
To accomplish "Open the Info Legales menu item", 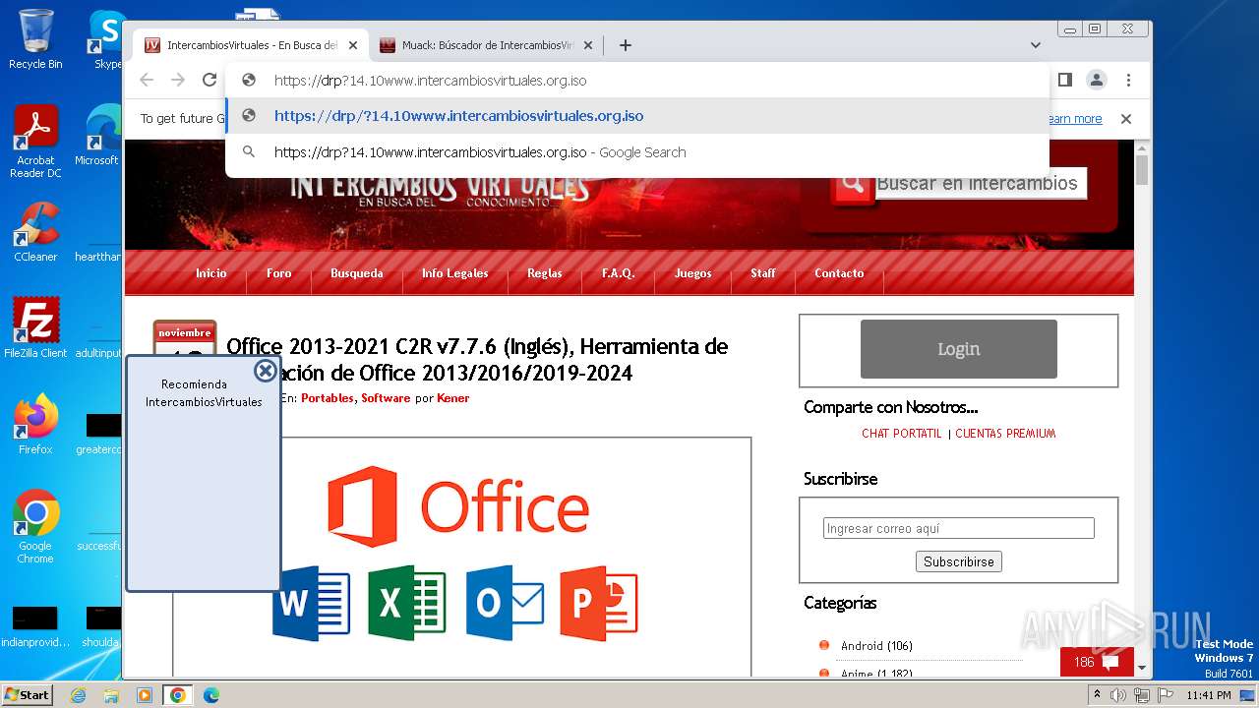I will tap(455, 273).
